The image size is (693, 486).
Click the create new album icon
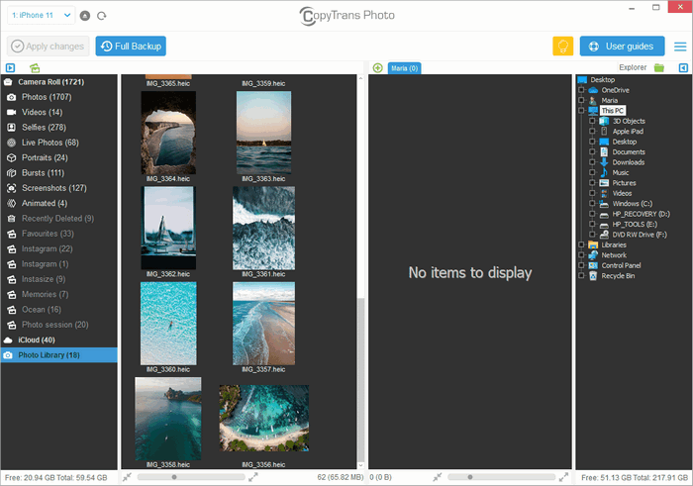tap(35, 67)
